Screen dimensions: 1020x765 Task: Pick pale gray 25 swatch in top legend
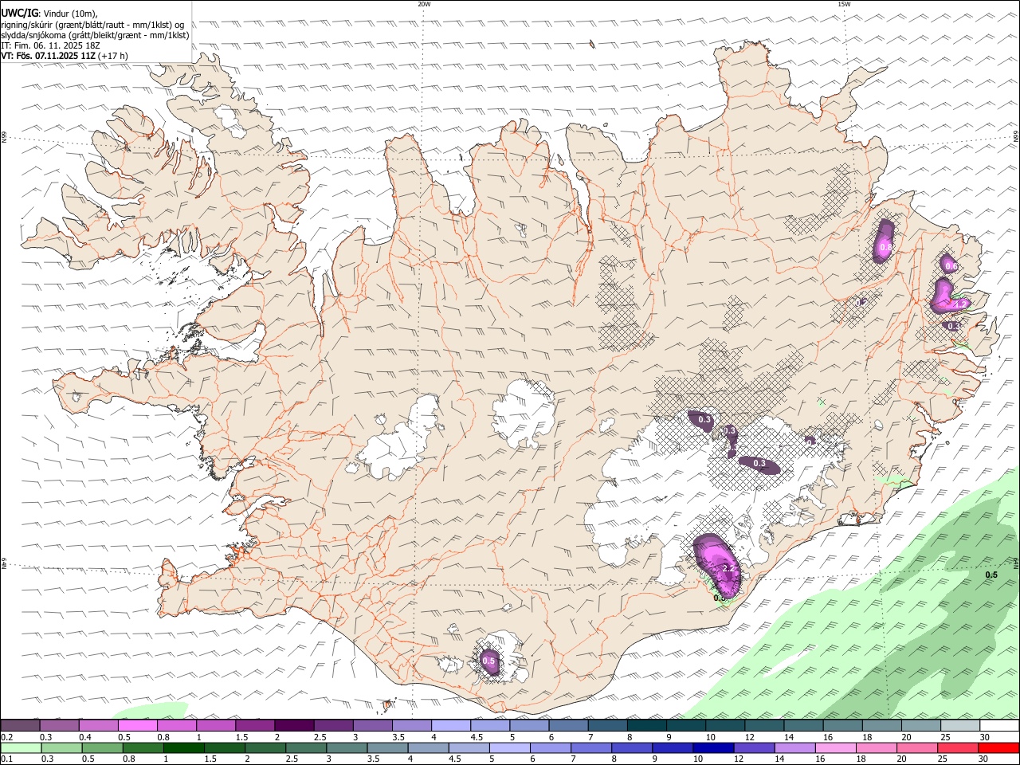960,726
